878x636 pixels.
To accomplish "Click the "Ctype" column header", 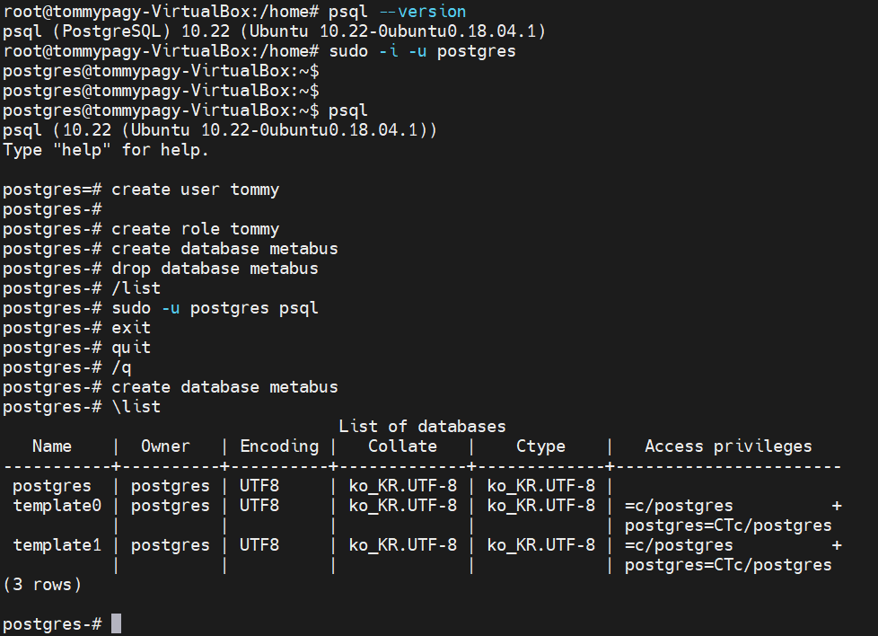I will [540, 446].
